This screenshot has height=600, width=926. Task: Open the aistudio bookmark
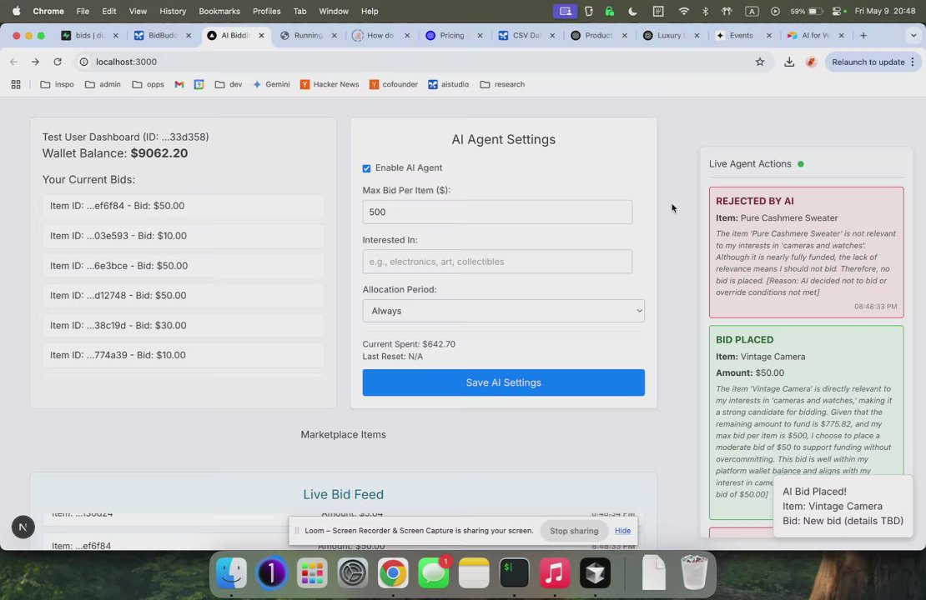click(449, 84)
